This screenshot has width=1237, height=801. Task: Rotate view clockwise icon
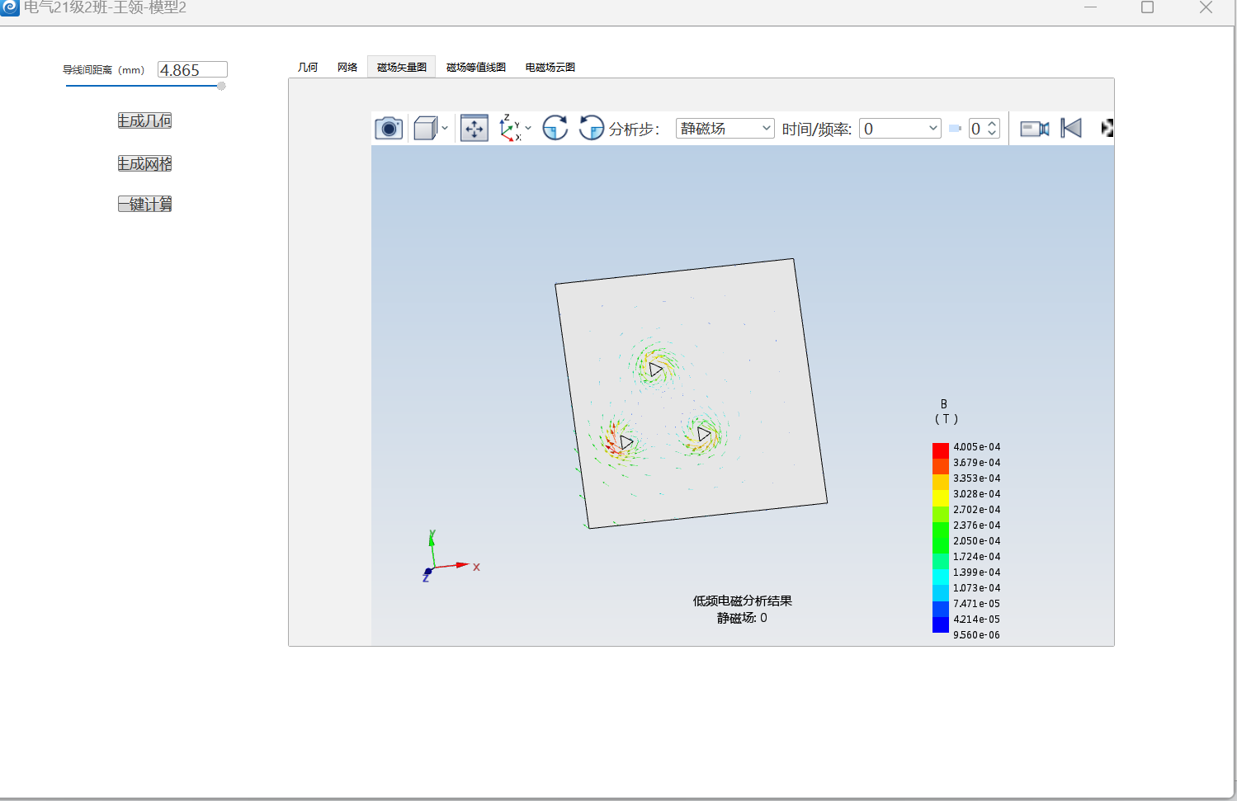pyautogui.click(x=555, y=128)
